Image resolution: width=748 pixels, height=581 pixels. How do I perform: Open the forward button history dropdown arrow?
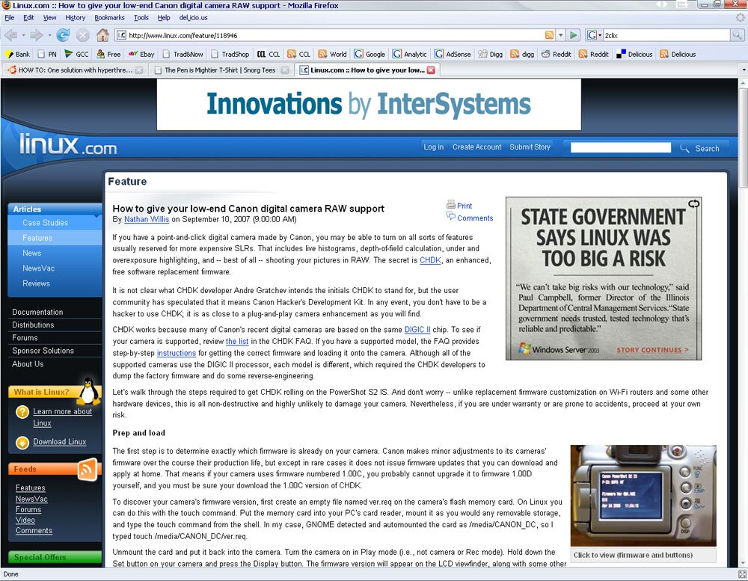49,35
